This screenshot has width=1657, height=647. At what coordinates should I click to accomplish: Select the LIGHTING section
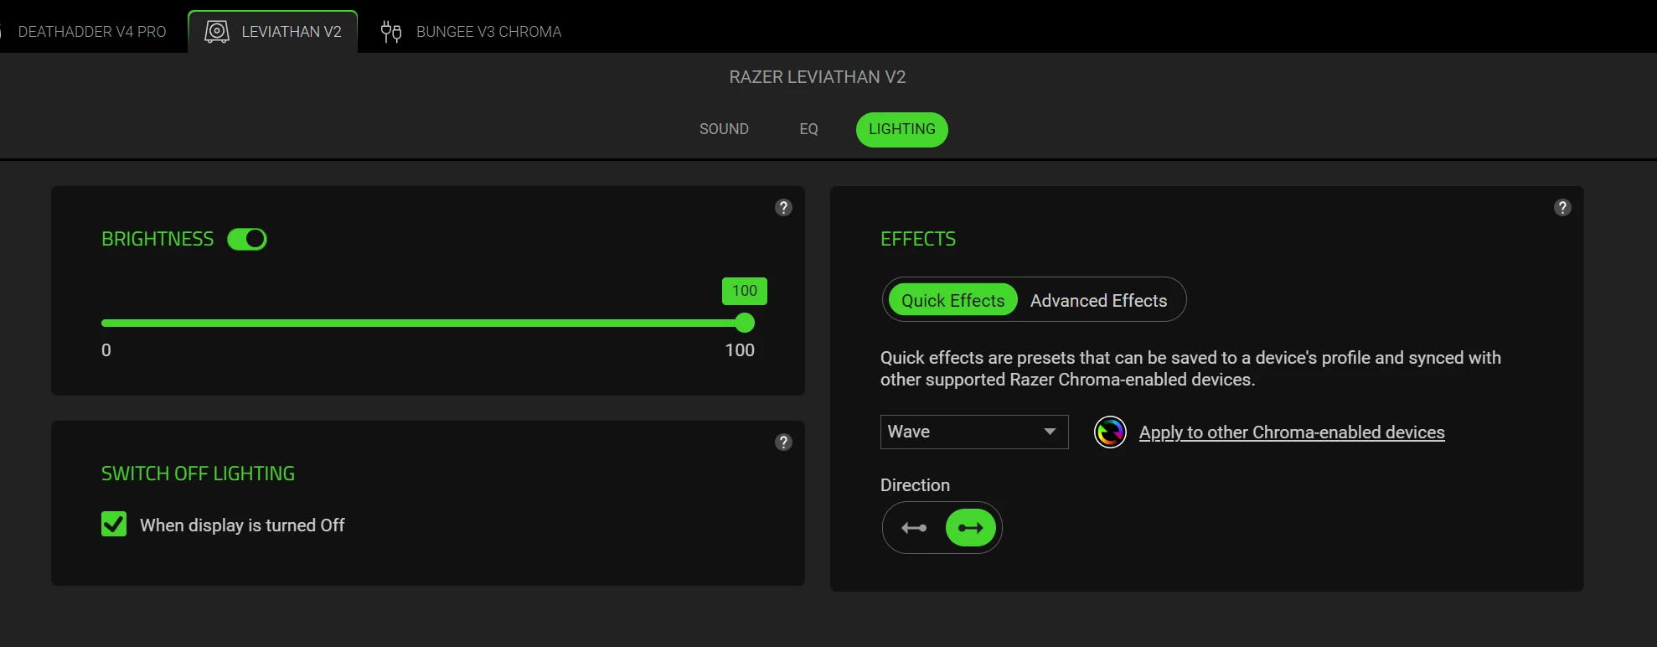[902, 129]
